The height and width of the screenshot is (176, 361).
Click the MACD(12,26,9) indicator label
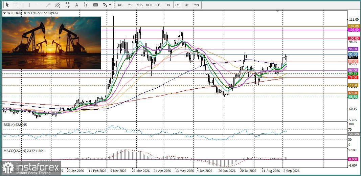[23, 151]
